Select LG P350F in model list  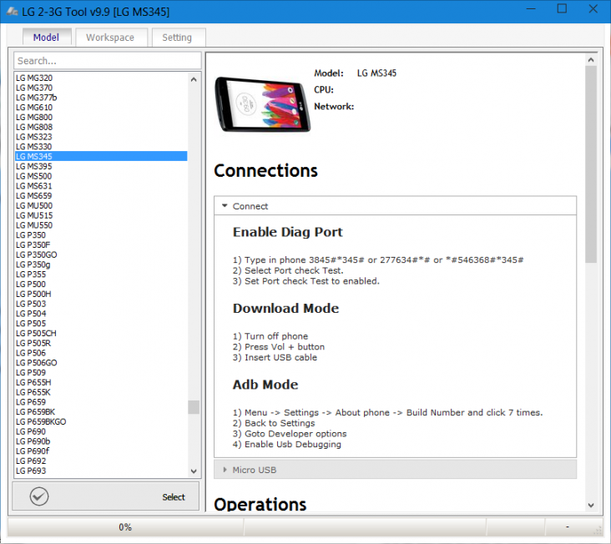pos(101,244)
